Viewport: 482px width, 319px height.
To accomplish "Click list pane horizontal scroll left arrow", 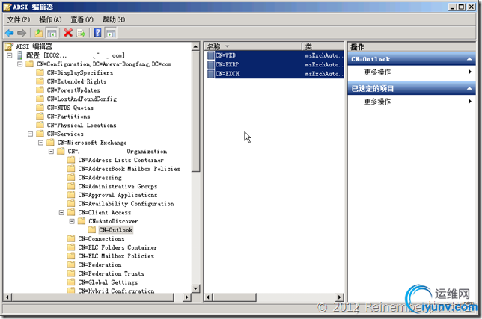I will coord(208,297).
